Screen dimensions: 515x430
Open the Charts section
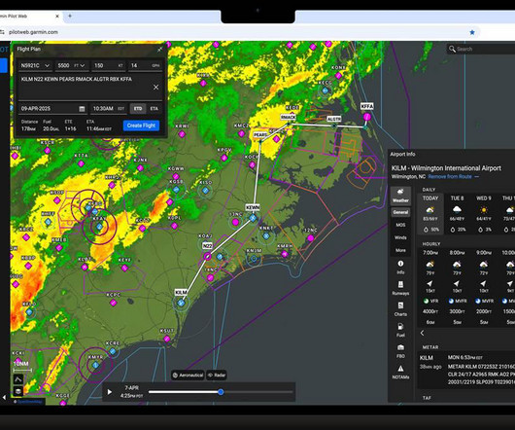[400, 309]
